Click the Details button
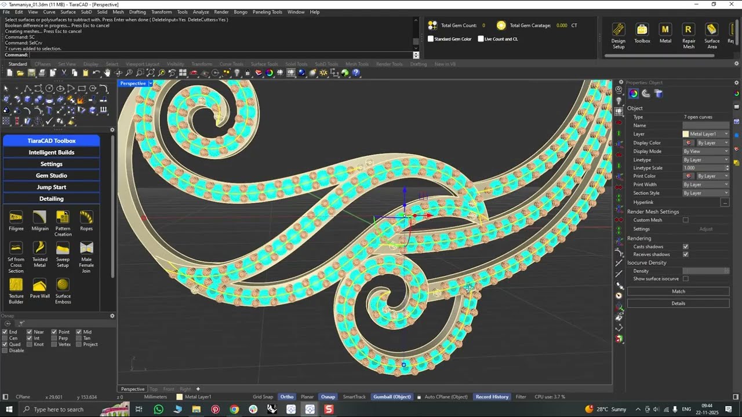The width and height of the screenshot is (742, 417). click(x=678, y=303)
